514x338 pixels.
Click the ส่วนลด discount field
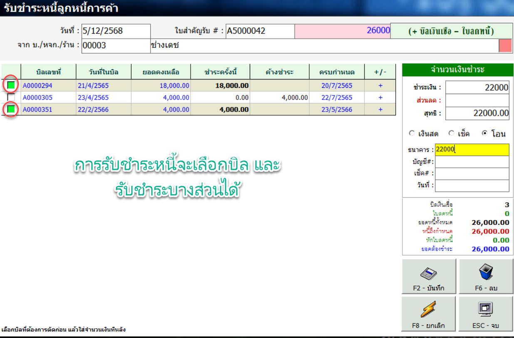click(472, 100)
